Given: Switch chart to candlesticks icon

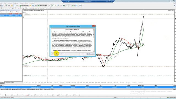Looking at the screenshot, I should 53,5.
